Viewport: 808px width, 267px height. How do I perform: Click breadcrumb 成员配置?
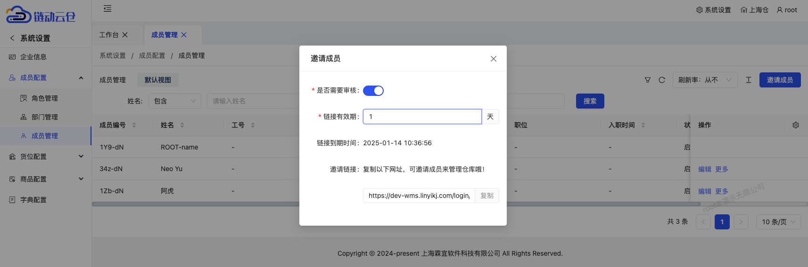click(152, 55)
